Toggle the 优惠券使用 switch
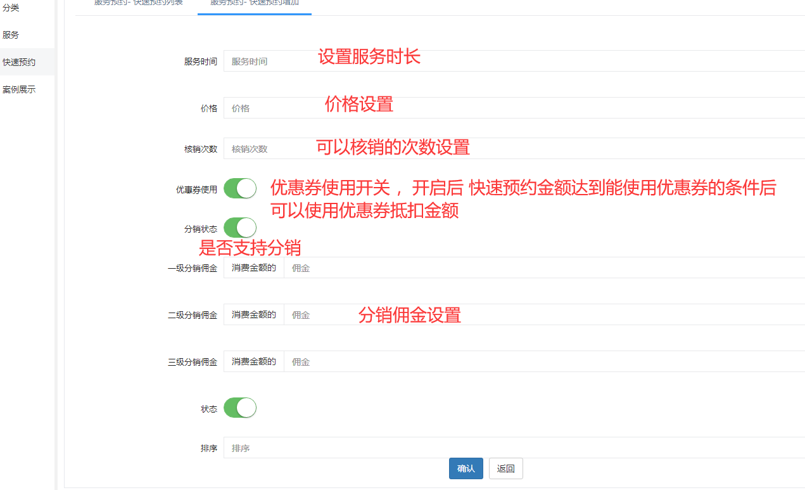 click(240, 188)
